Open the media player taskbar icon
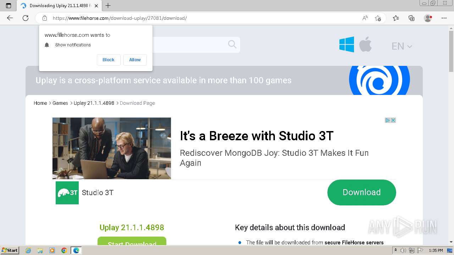The width and height of the screenshot is (454, 255). 52,250
